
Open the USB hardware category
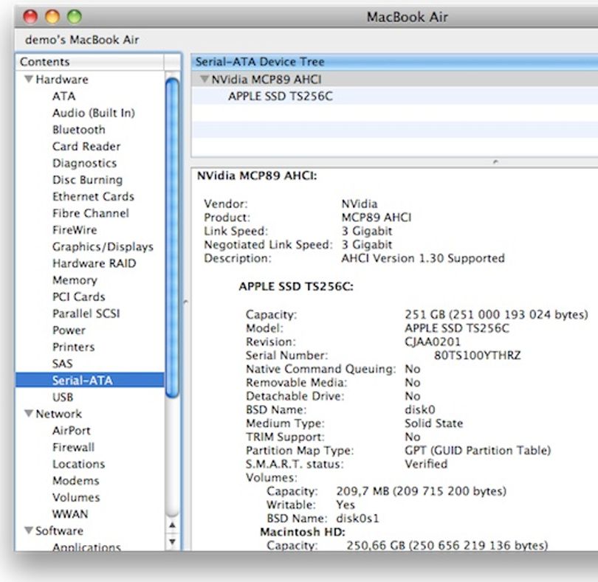click(63, 397)
